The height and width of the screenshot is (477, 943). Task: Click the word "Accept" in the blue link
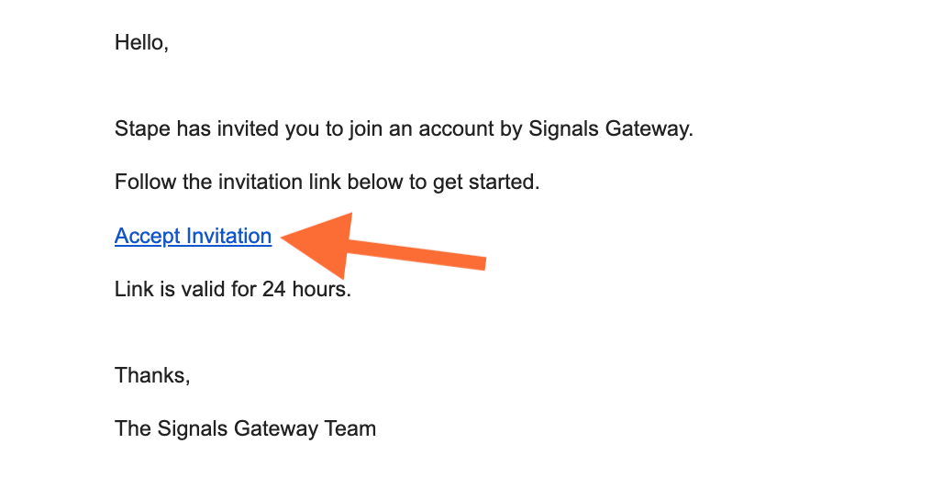pos(148,236)
